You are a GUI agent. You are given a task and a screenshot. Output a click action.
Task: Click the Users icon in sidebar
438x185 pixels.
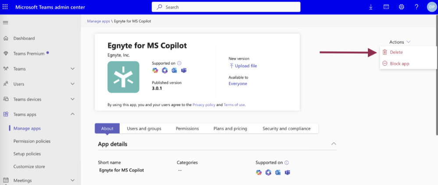click(6, 84)
